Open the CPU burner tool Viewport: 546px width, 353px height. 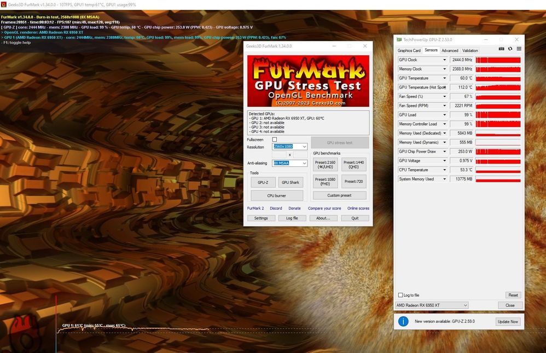pos(276,195)
